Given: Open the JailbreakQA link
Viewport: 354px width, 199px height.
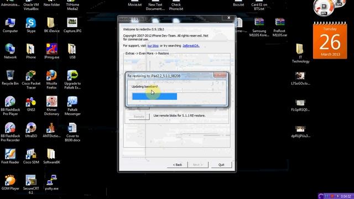Looking at the screenshot, I should coord(191,45).
